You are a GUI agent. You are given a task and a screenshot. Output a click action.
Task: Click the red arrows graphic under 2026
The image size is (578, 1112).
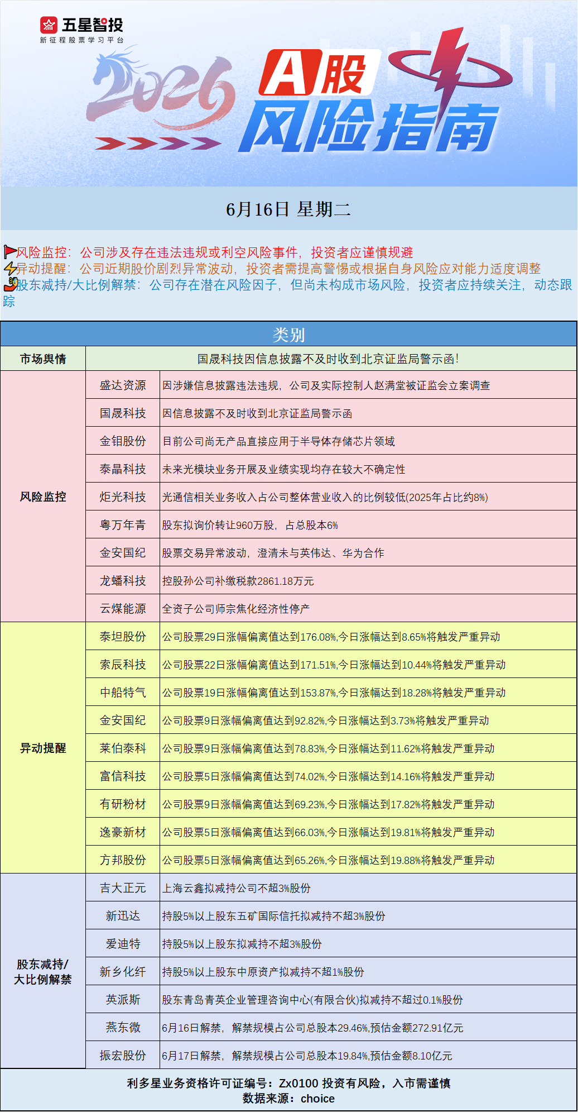tap(158, 143)
